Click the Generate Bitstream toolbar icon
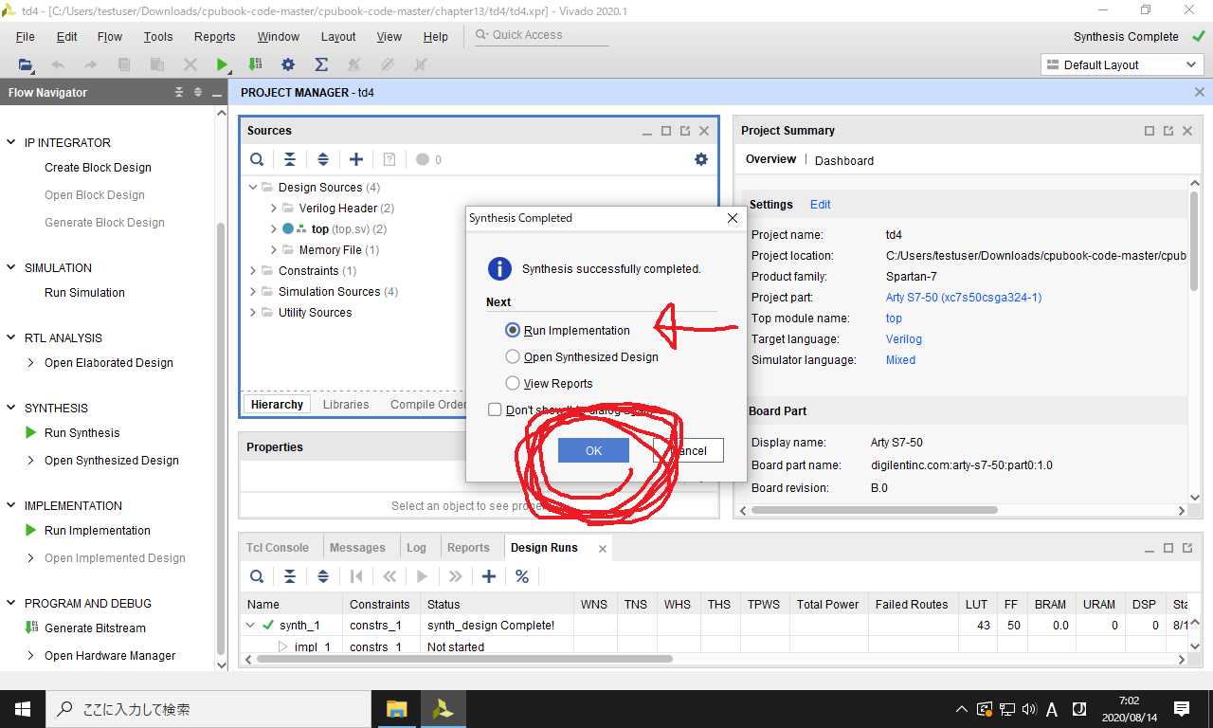1213x728 pixels. coord(255,64)
